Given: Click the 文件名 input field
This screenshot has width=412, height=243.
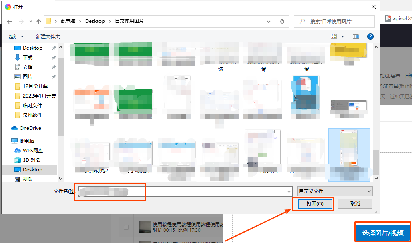Looking at the screenshot, I should click(x=185, y=191).
